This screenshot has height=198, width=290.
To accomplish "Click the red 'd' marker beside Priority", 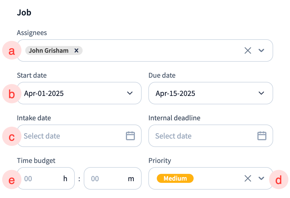I will click(x=278, y=180).
